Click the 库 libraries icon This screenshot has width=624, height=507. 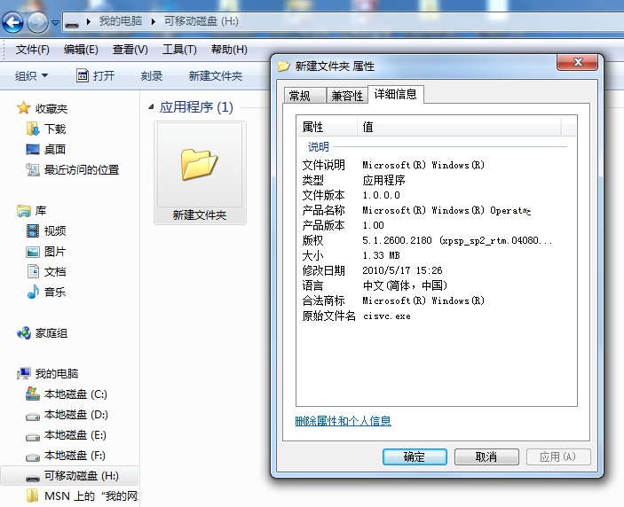[x=23, y=211]
